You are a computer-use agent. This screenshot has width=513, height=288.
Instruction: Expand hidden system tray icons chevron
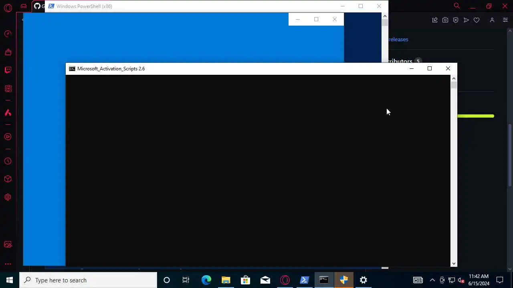432,280
